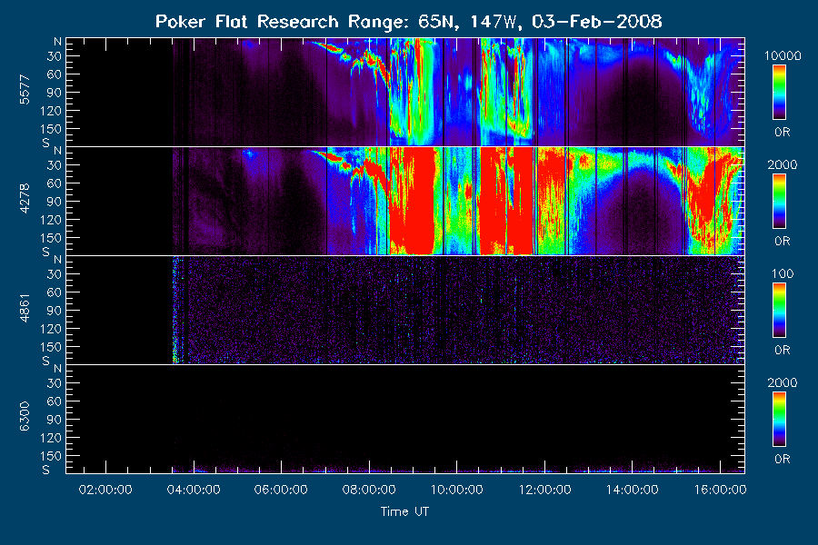
Task: Click the '0R' label under the 4278 color bar
Action: (x=783, y=242)
